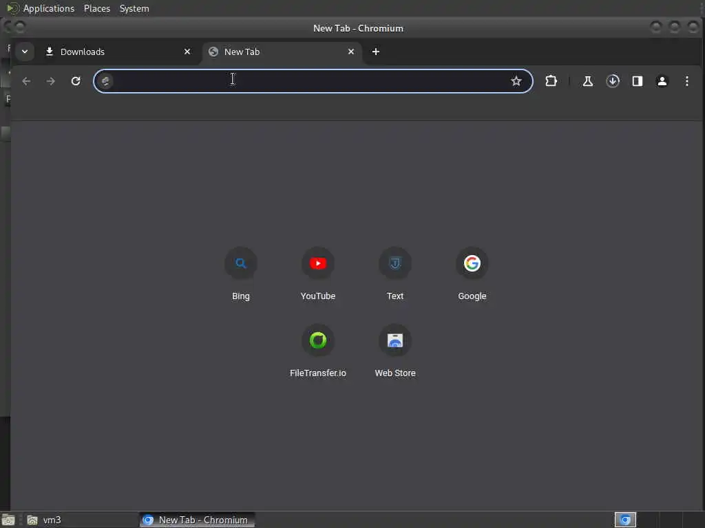Open the FileTransfer.io shortcut tile
The height and width of the screenshot is (528, 705).
tap(318, 351)
